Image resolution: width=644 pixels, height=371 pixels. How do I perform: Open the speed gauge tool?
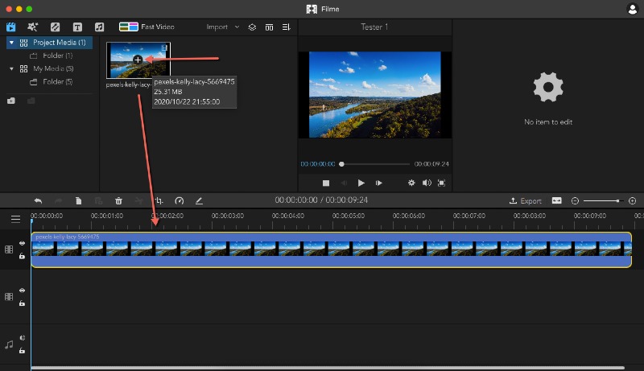[179, 200]
